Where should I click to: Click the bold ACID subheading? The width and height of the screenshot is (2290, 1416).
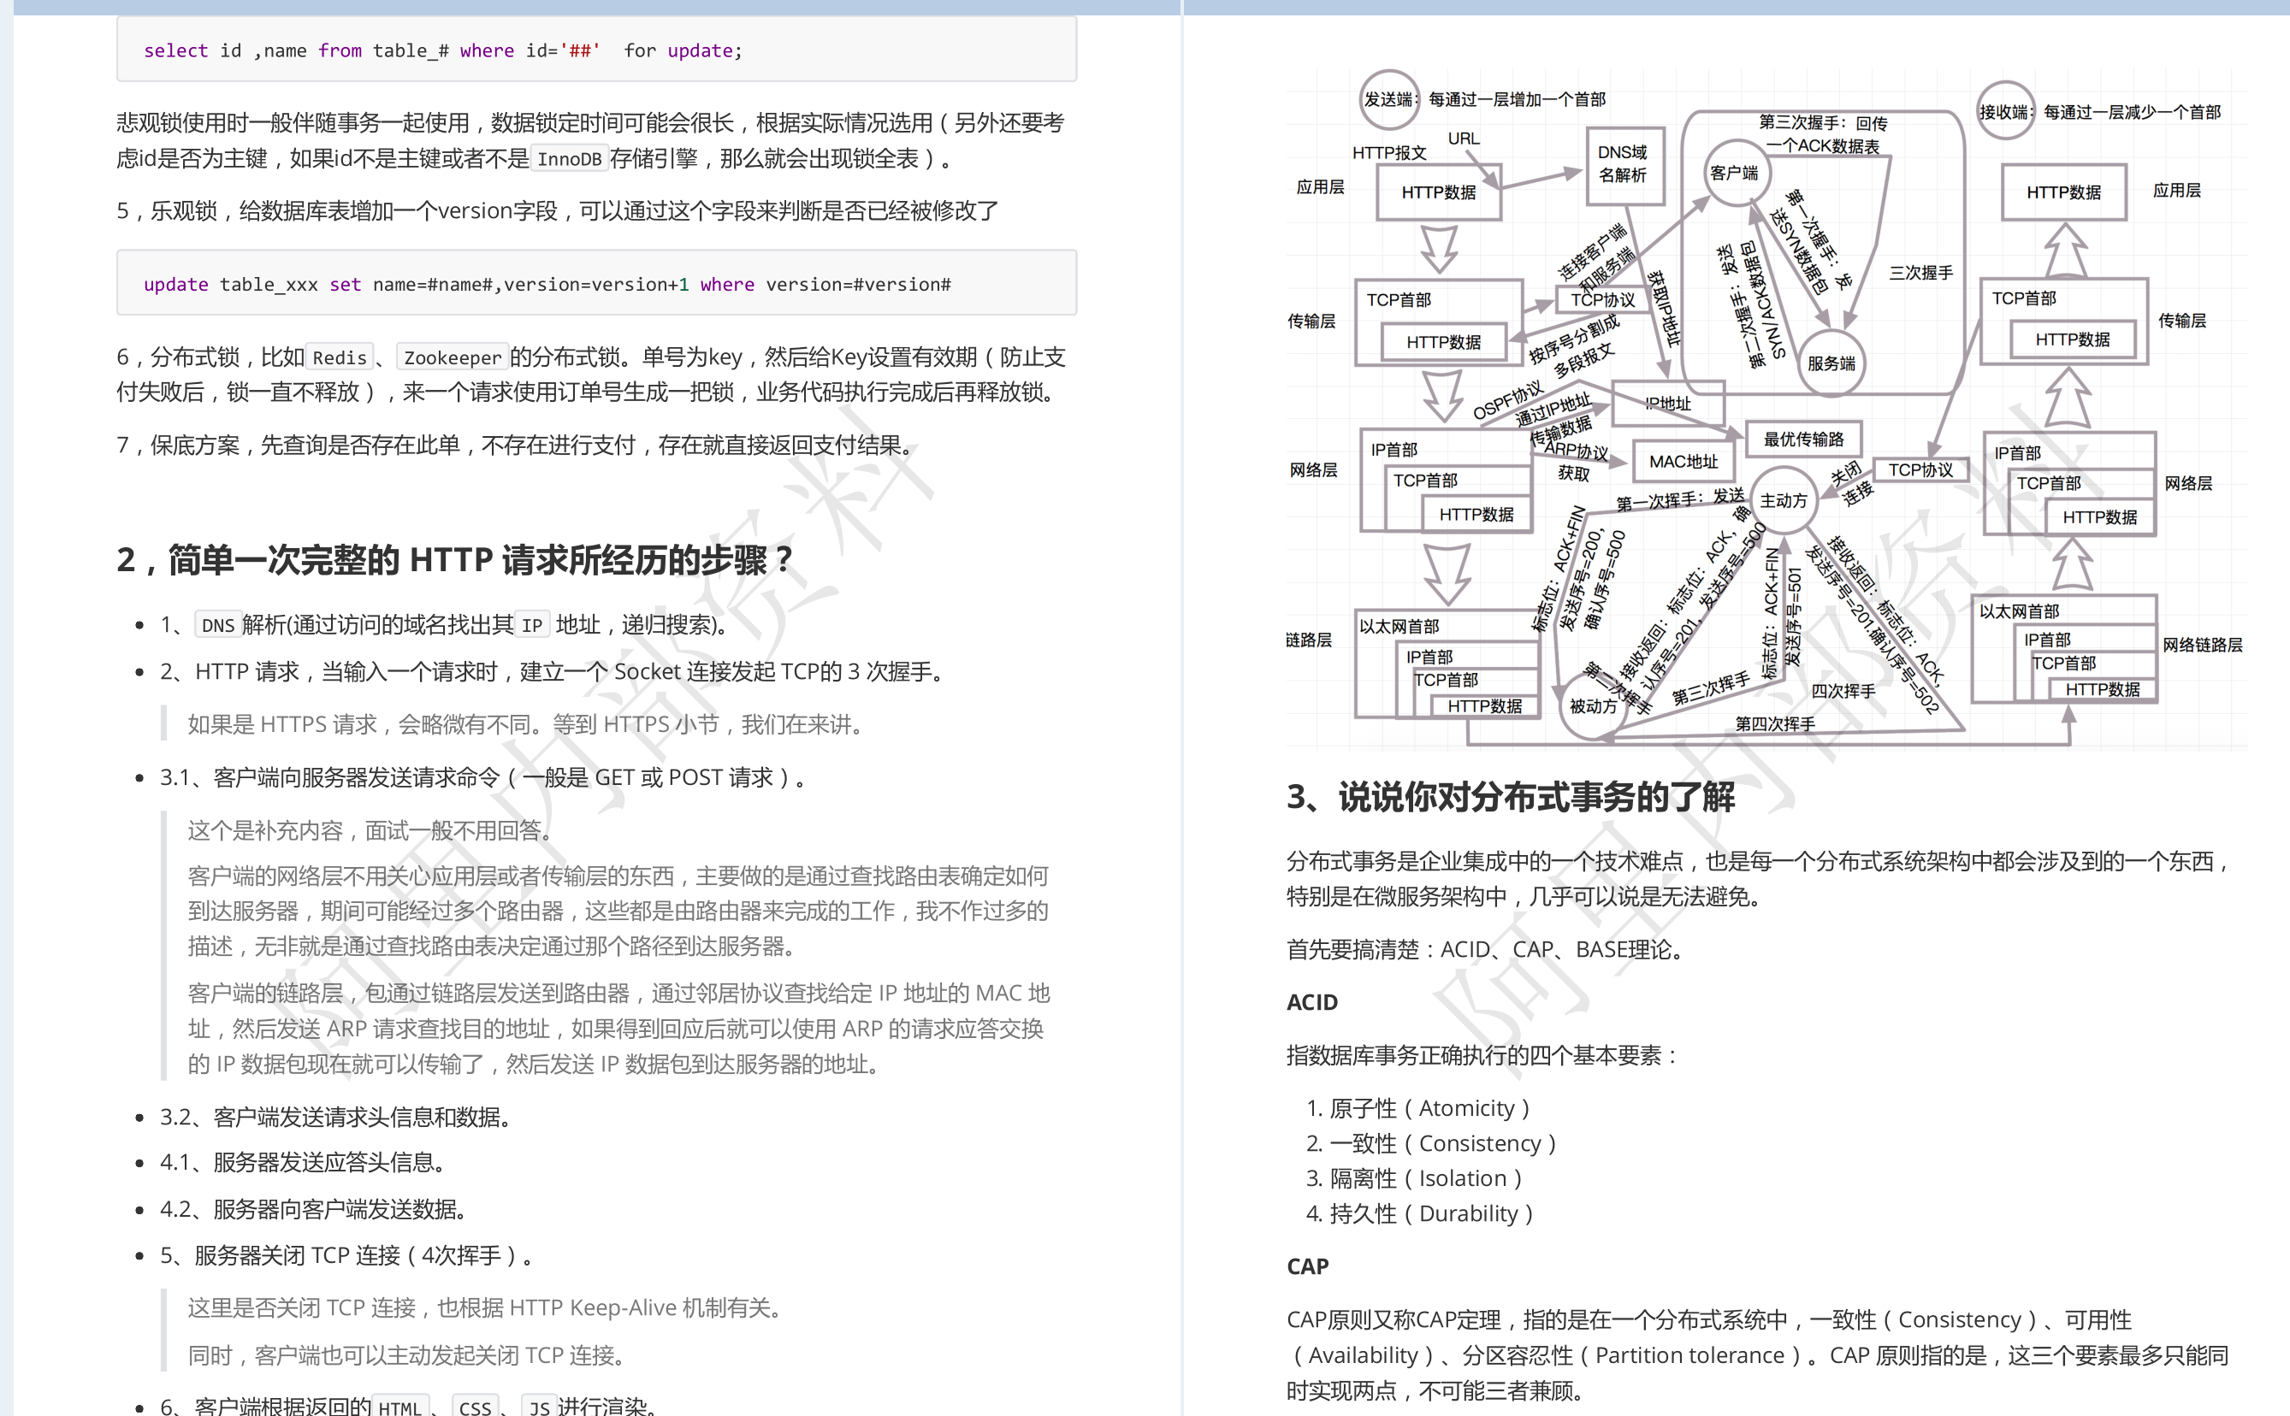1311,1002
